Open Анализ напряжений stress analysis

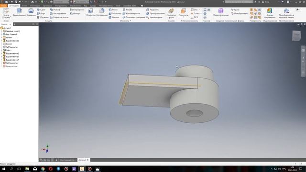[x=270, y=13]
